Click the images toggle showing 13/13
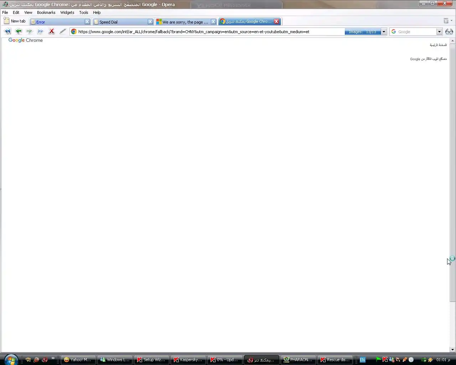The height and width of the screenshot is (365, 456). pyautogui.click(x=363, y=32)
